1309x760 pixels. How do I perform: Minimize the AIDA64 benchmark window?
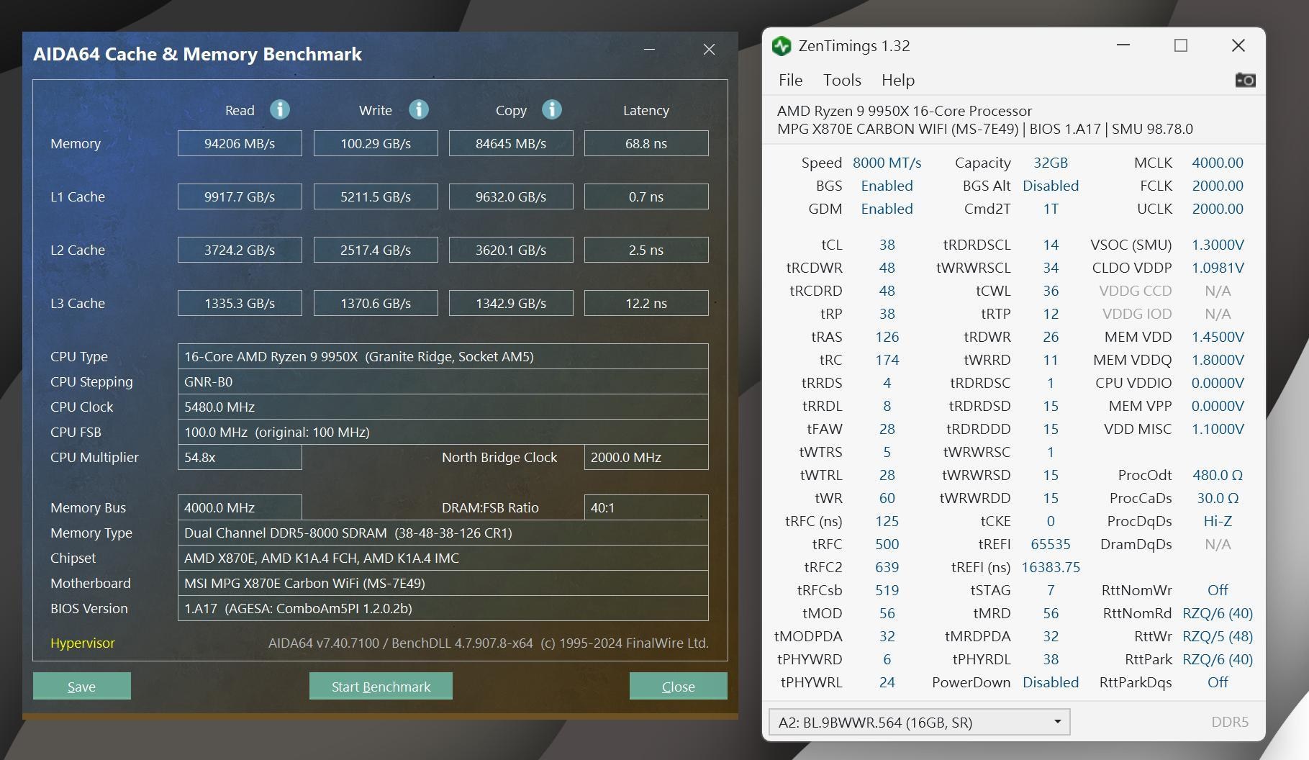649,49
